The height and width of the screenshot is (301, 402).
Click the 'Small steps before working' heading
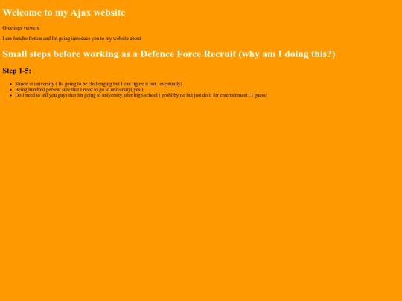pos(169,54)
